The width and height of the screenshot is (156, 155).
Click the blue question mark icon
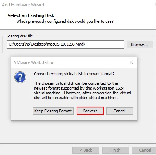click(x=20, y=77)
